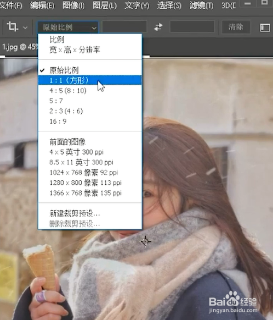Open the crop tool preset chevron
Screen dimensions: 273x320
pos(25,27)
